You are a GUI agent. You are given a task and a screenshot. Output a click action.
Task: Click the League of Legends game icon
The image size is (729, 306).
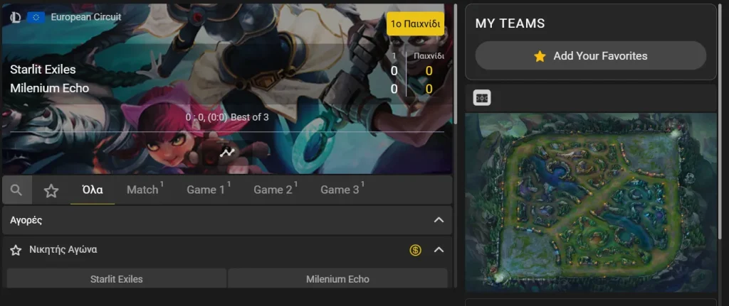[16, 18]
